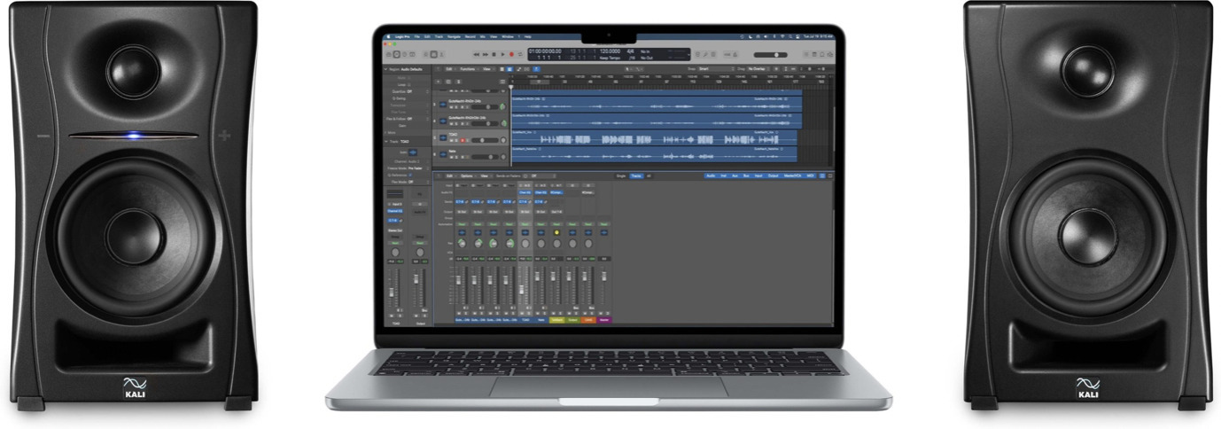Click the yellow-green channel strip label
This screenshot has width=1221, height=429.
pos(556,320)
